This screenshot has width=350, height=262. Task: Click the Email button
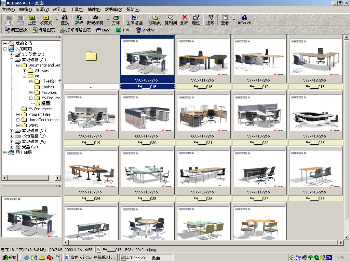(103, 30)
